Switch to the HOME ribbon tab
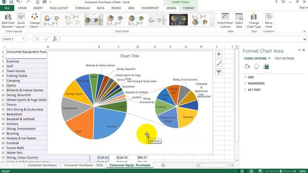Screen dimensions: 308x173 click(x=23, y=8)
